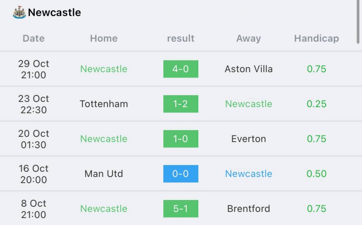The height and width of the screenshot is (225, 362).
Task: Click the Everton team name
Action: click(x=249, y=139)
